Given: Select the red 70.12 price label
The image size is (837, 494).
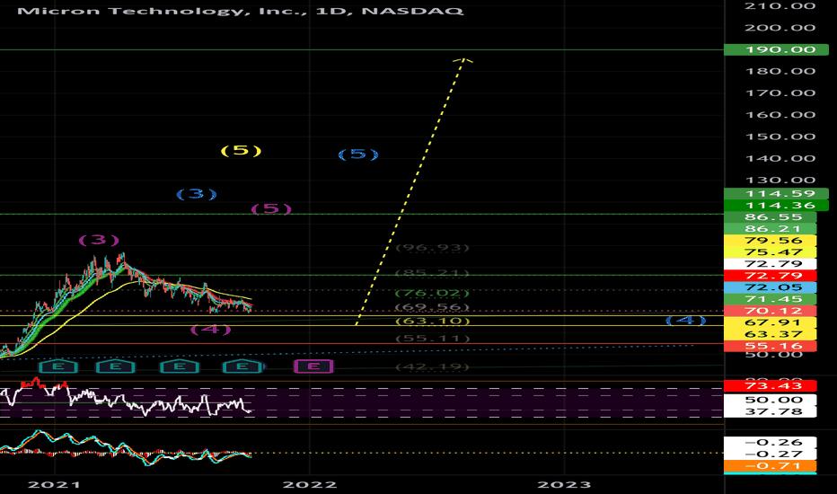Looking at the screenshot, I should pos(771,311).
